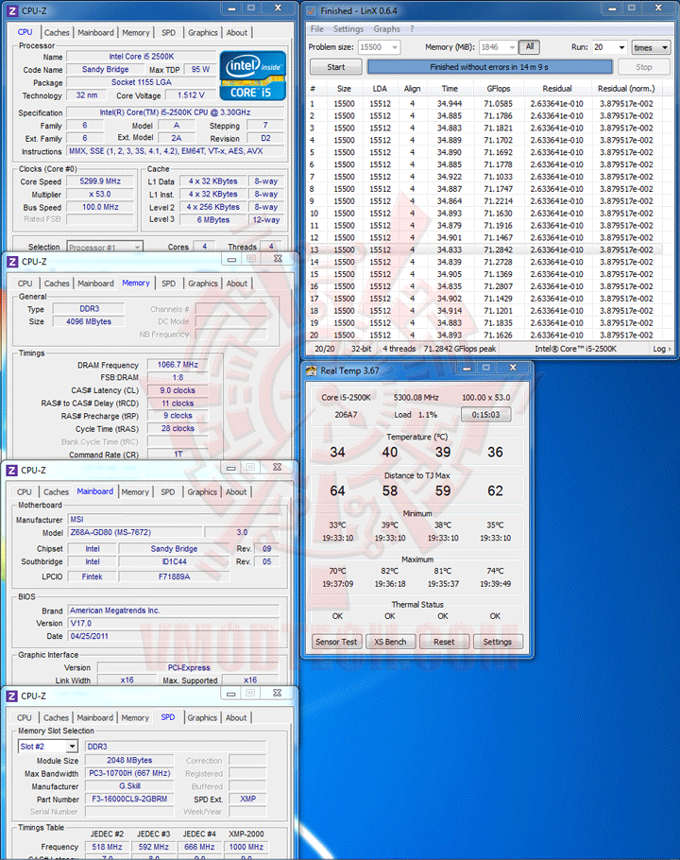
Task: Click the Time column header in LinX
Action: (450, 88)
